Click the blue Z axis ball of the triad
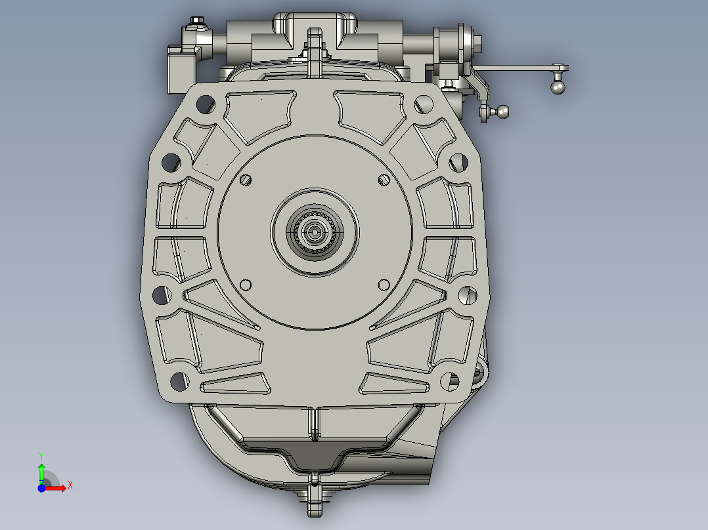 click(41, 488)
